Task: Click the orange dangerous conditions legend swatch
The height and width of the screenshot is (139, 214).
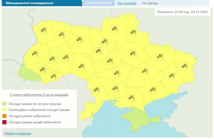Action: click(5, 116)
